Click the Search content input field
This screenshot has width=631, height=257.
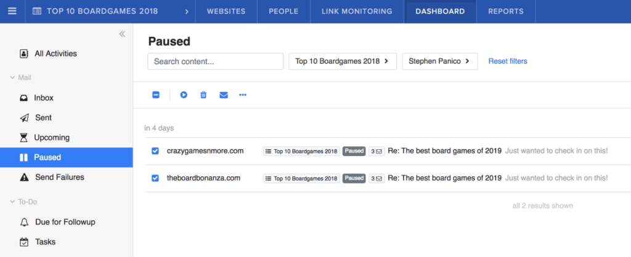tap(215, 61)
